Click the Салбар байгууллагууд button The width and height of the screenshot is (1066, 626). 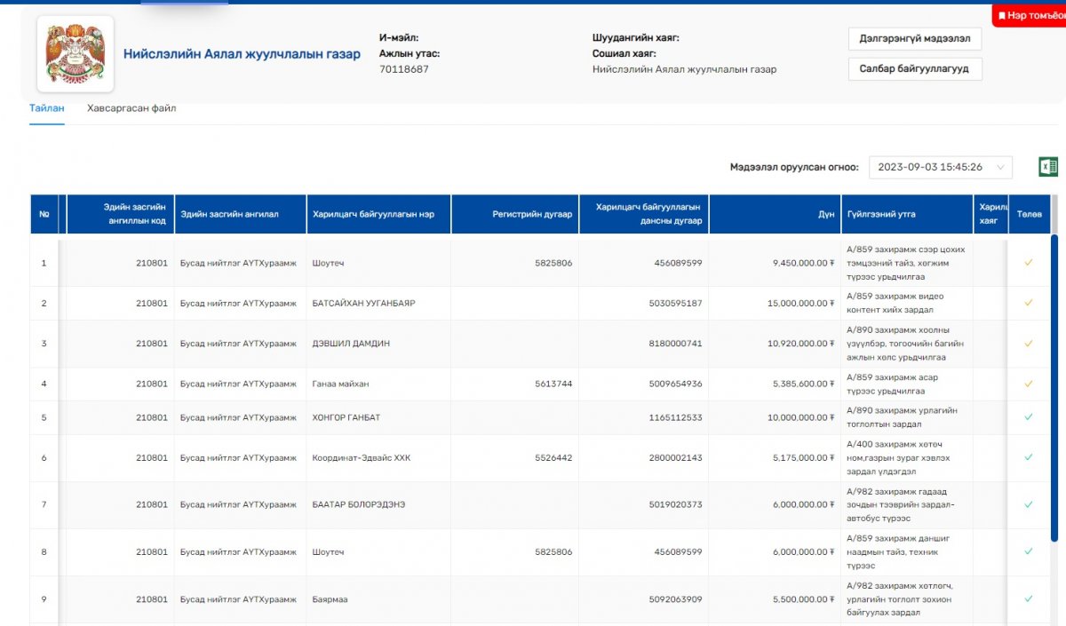[x=915, y=68]
